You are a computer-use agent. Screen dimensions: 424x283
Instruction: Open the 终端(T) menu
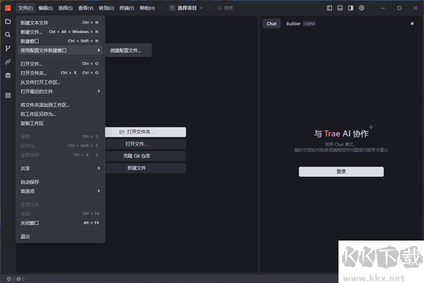126,8
